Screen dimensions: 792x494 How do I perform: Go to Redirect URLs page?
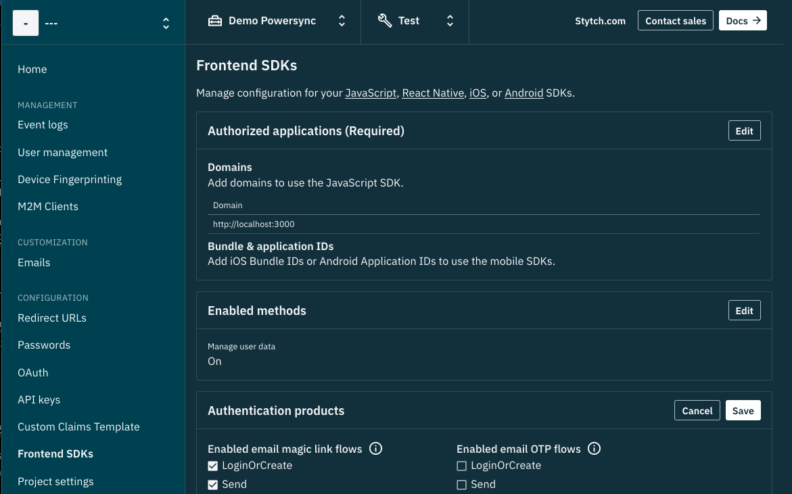52,318
